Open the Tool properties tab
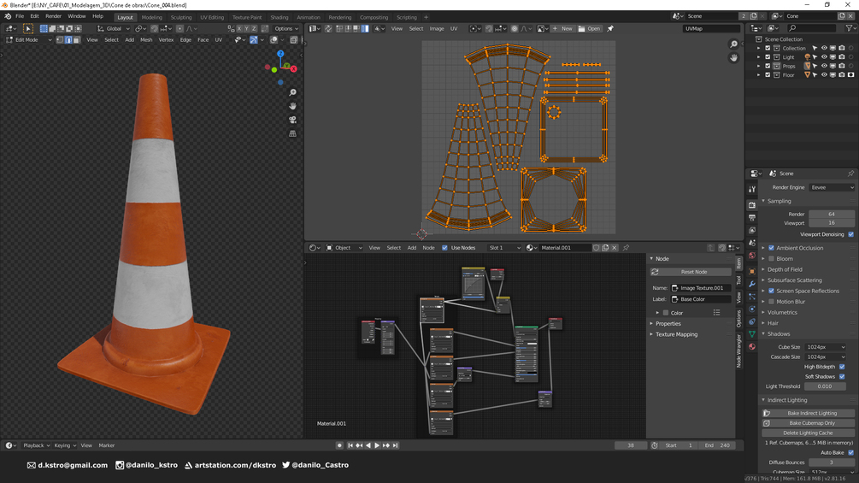 coord(752,189)
